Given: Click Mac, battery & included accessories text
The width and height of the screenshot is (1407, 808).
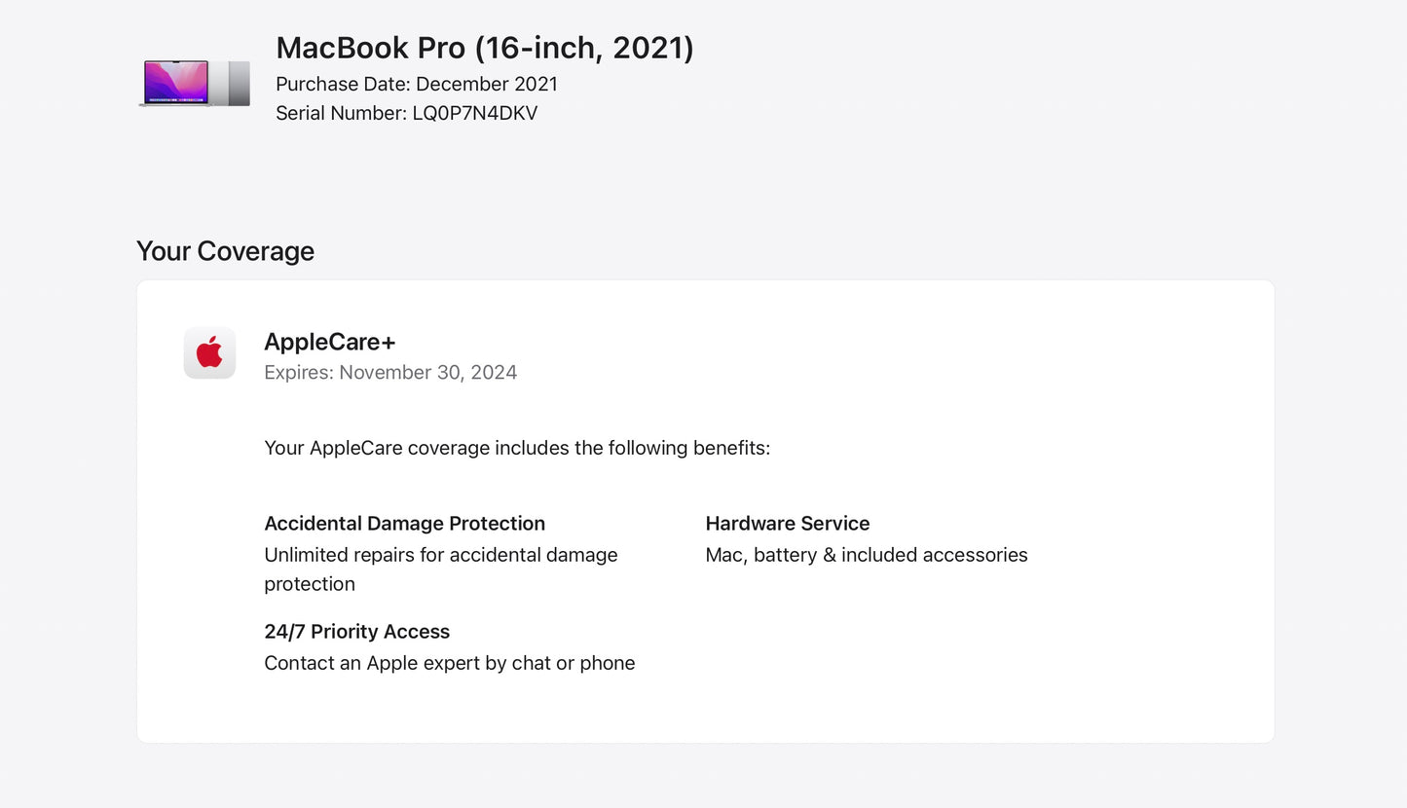Looking at the screenshot, I should (866, 555).
